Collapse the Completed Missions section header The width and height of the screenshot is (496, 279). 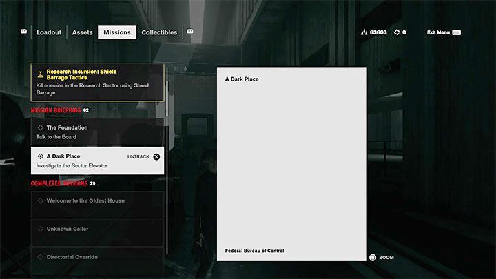59,183
